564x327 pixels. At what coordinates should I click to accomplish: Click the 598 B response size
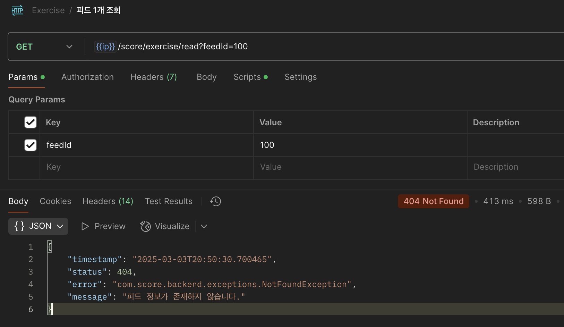(x=539, y=201)
